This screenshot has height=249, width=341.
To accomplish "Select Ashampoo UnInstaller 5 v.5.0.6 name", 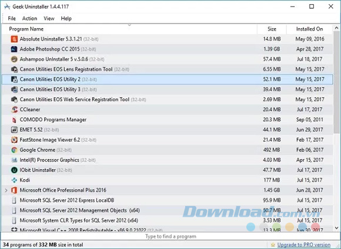I will coord(54,59).
